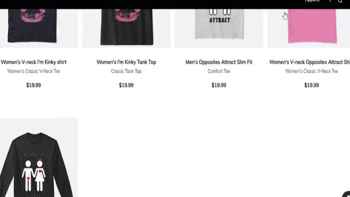Select the $19.99 price of Men's Slim Fit

(x=219, y=85)
